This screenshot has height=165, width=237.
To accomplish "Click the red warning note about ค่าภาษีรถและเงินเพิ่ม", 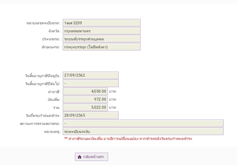I will 128,139.
